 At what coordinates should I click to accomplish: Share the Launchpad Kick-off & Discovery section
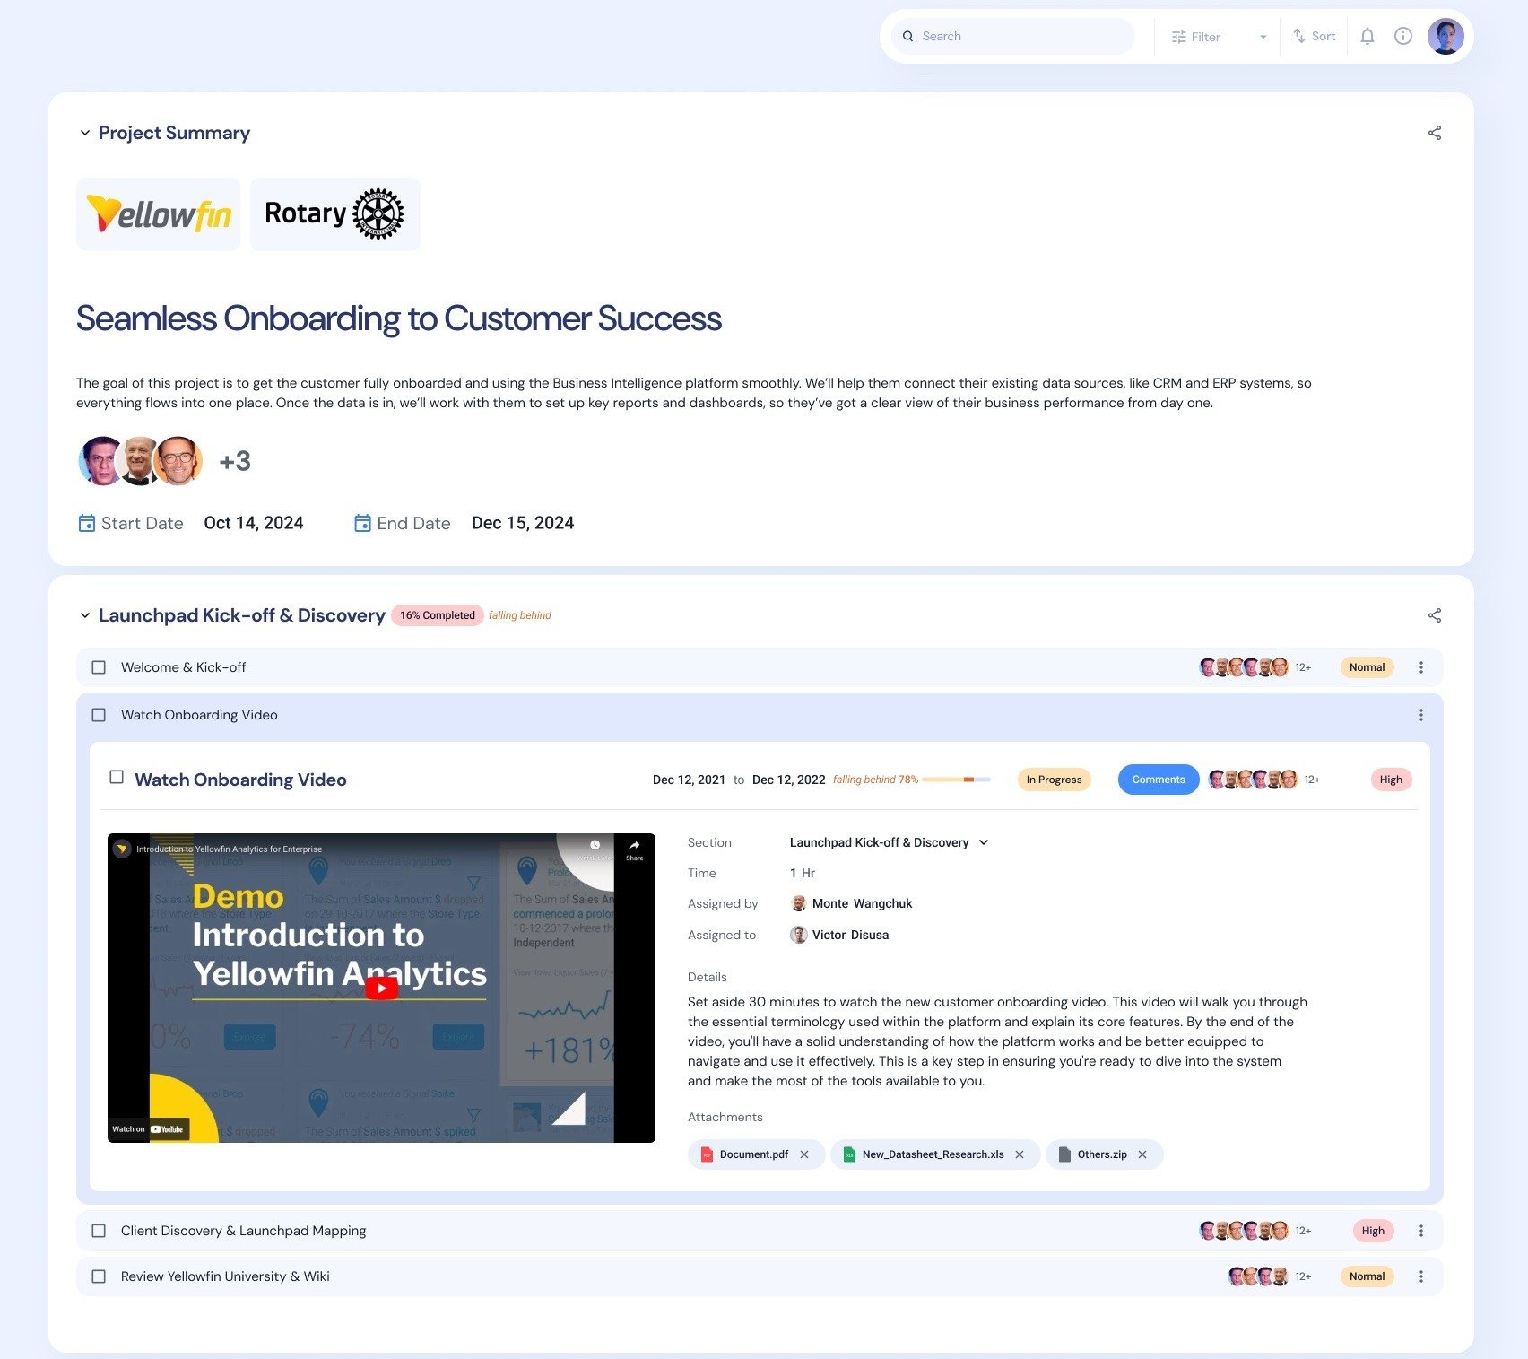(1435, 615)
